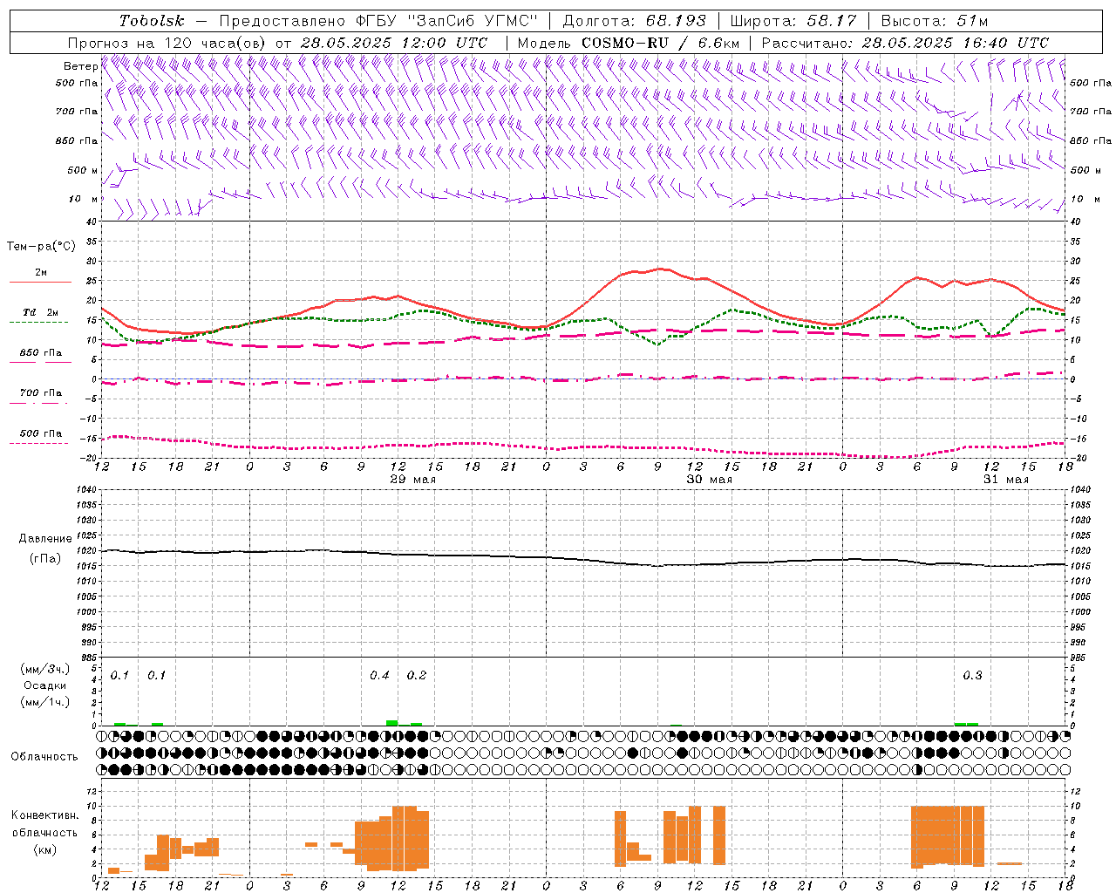The height and width of the screenshot is (893, 1116).
Task: Click the Долгота: 68.193 header value
Action: 635,21
